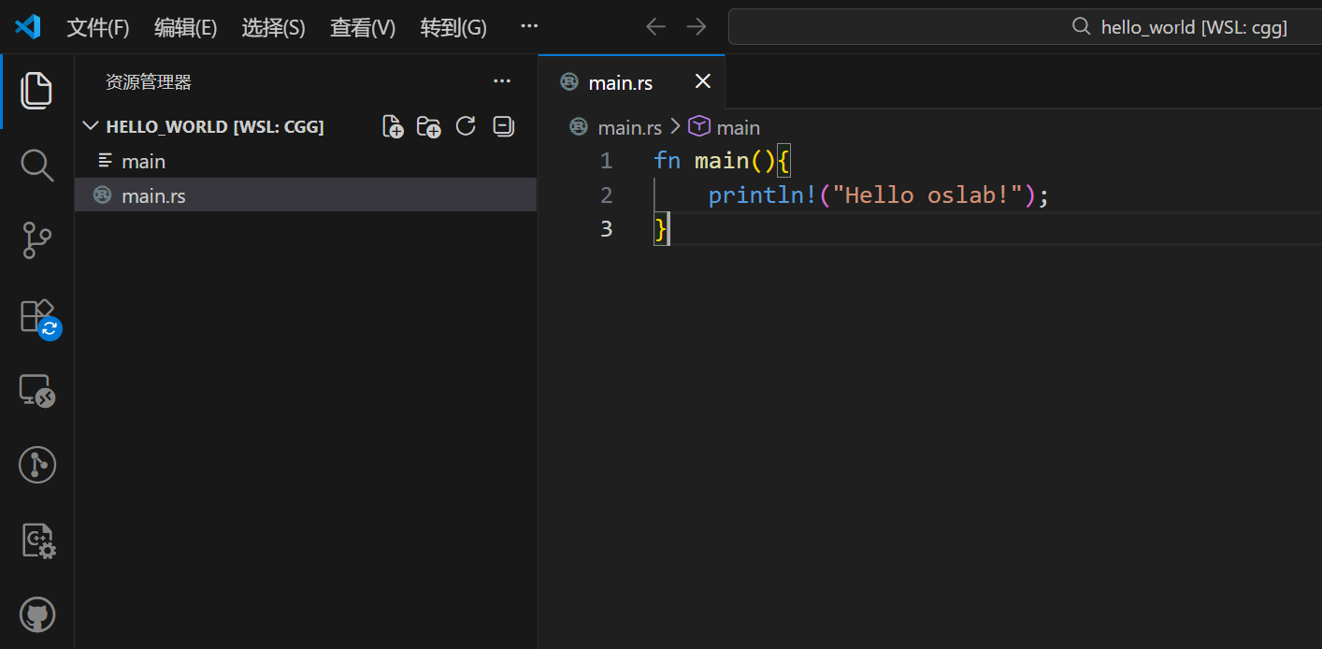Close the main.rs editor tab
The height and width of the screenshot is (649, 1322).
[703, 82]
